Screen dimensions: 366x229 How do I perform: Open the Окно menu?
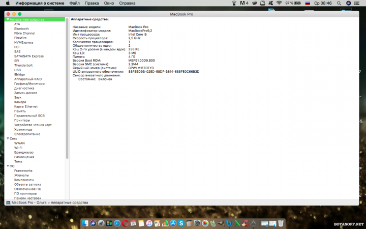coord(109,3)
